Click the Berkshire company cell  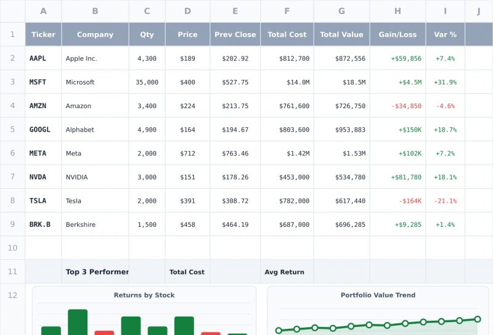96,224
